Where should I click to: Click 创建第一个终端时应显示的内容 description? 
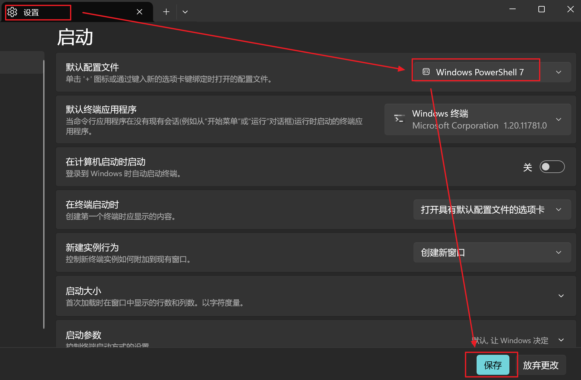coord(121,216)
